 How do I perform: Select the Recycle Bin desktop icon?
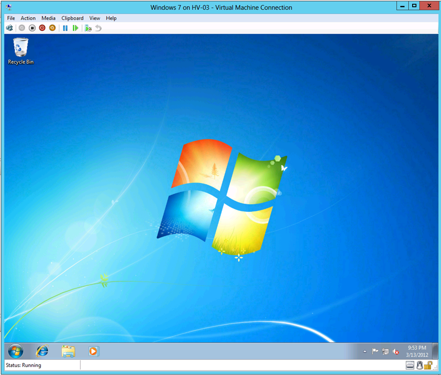[21, 51]
